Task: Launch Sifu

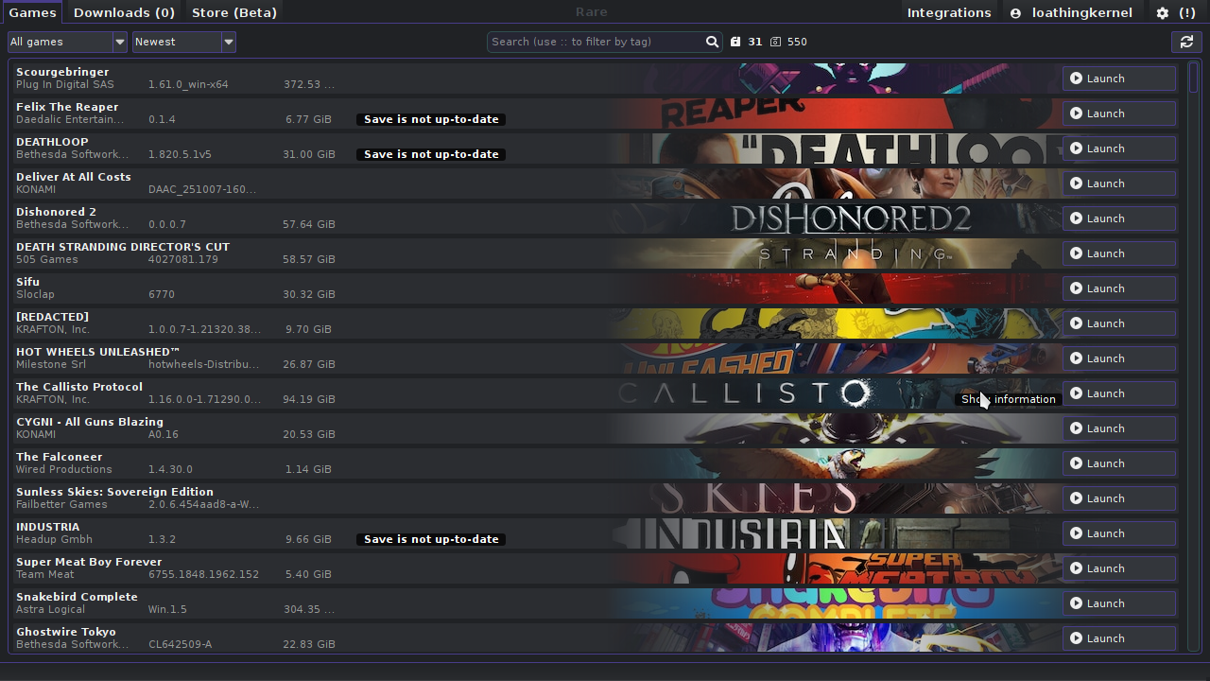Action: pyautogui.click(x=1119, y=288)
